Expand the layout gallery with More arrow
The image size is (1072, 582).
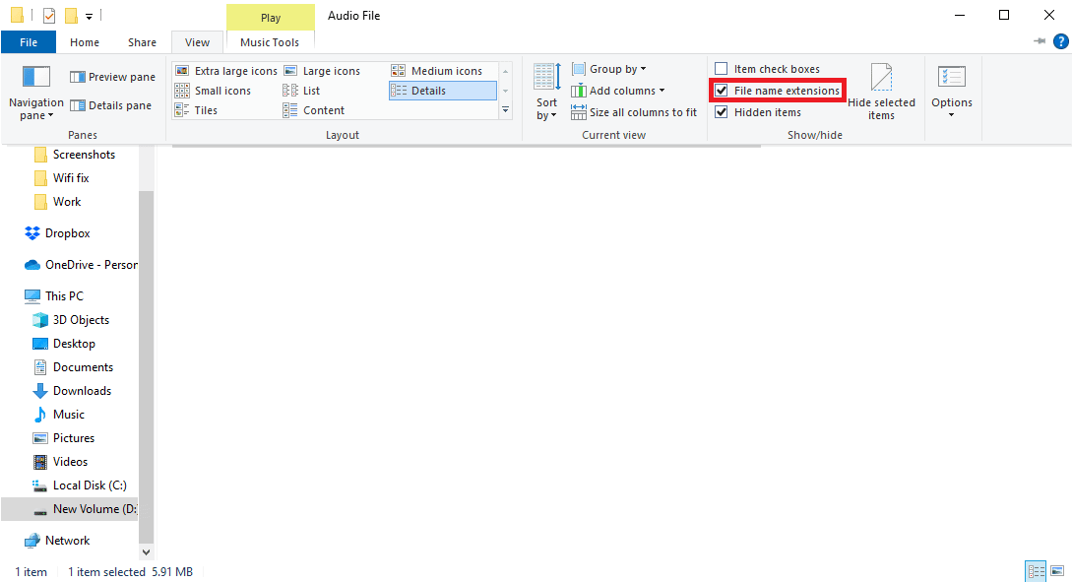point(505,109)
